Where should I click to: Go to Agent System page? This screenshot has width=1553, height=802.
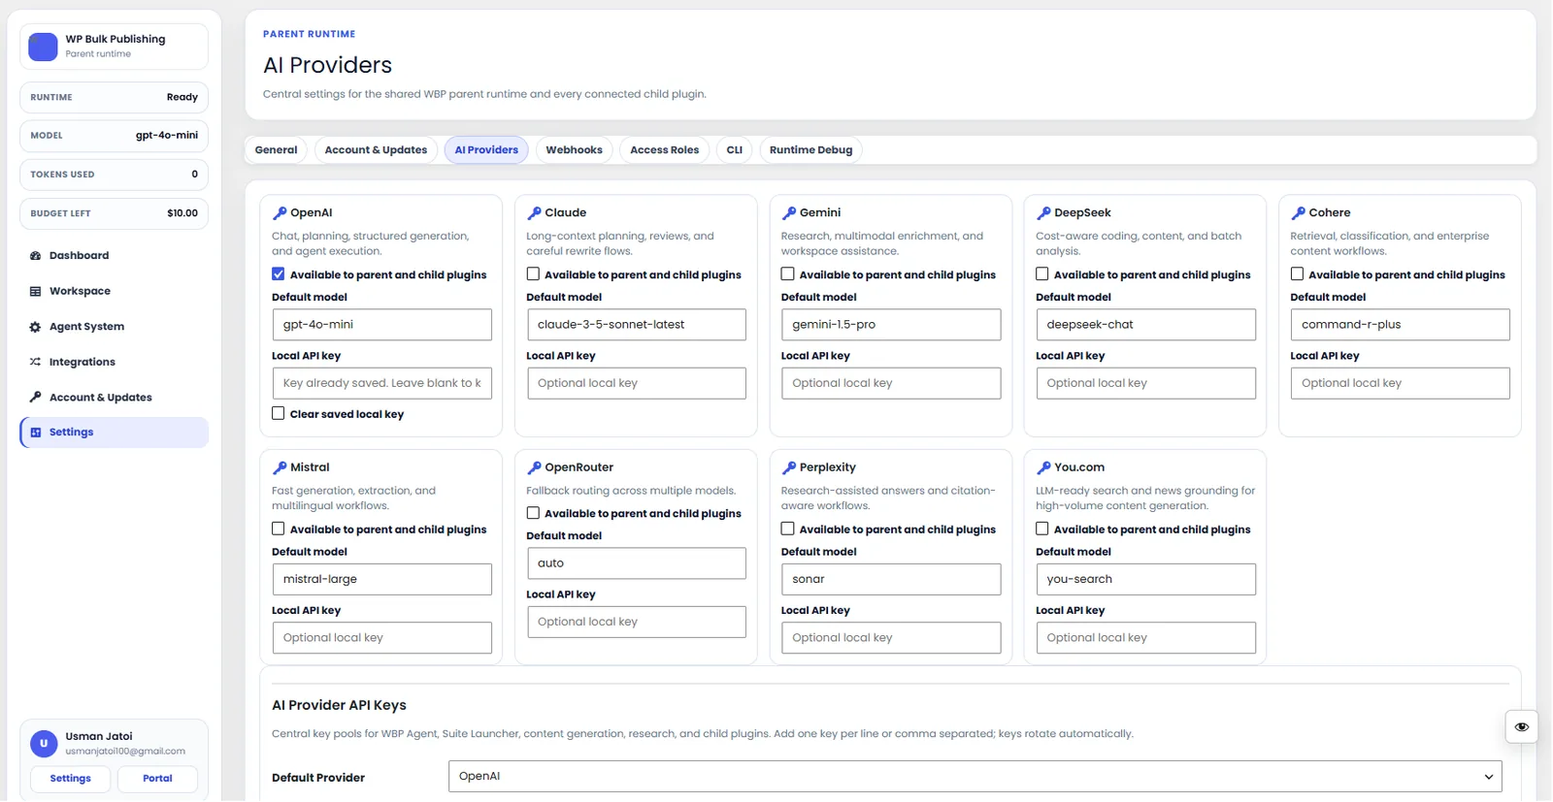pos(114,327)
